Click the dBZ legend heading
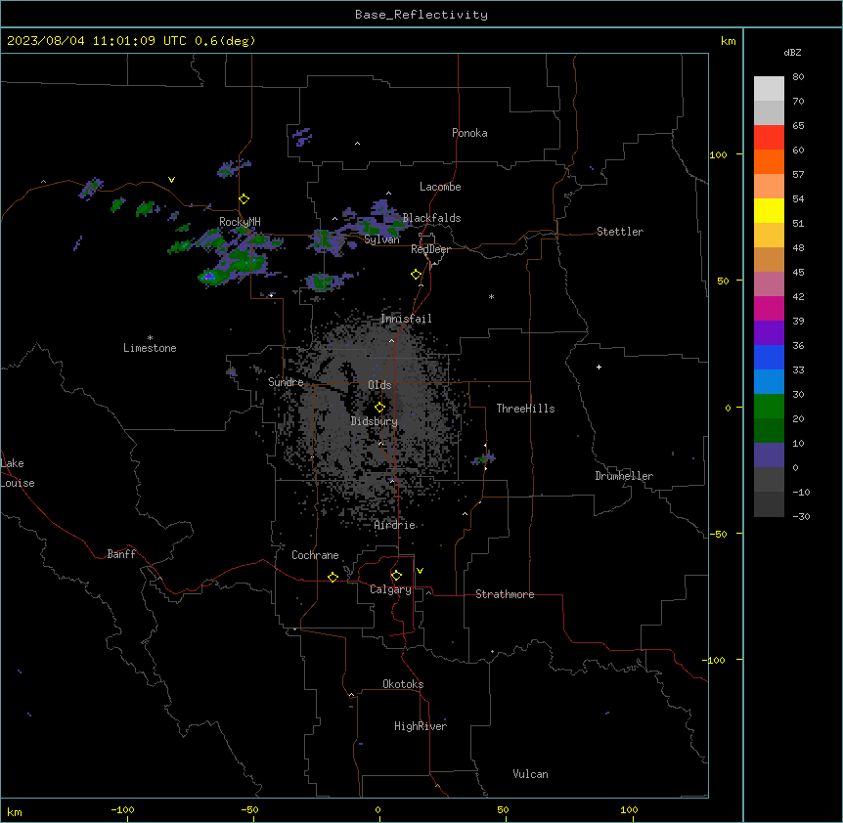The image size is (843, 823). click(792, 53)
